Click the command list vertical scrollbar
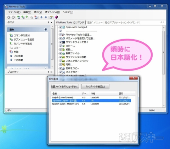Viewport: 170px width, 149px height. coord(164,52)
